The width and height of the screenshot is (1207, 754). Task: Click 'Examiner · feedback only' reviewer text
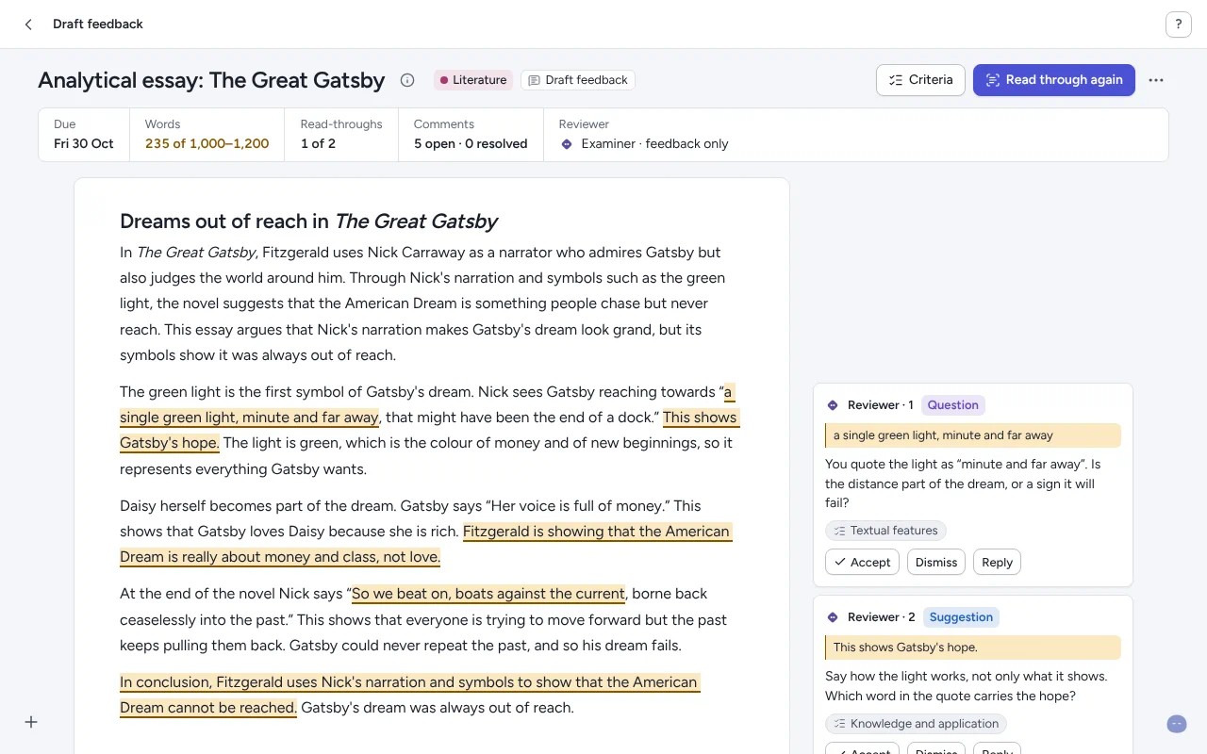654,144
